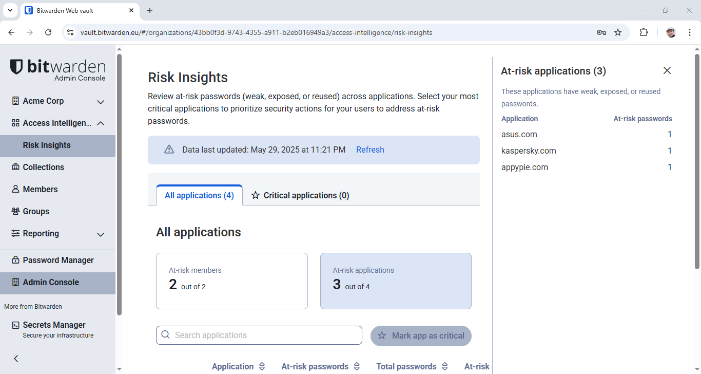Sort by At-risk passwords column arrows

tap(357, 366)
